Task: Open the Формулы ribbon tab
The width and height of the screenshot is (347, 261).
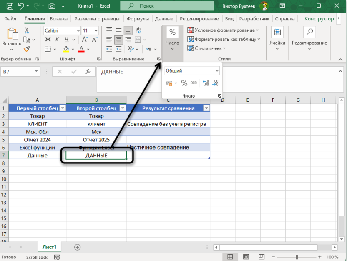Action: pyautogui.click(x=138, y=19)
